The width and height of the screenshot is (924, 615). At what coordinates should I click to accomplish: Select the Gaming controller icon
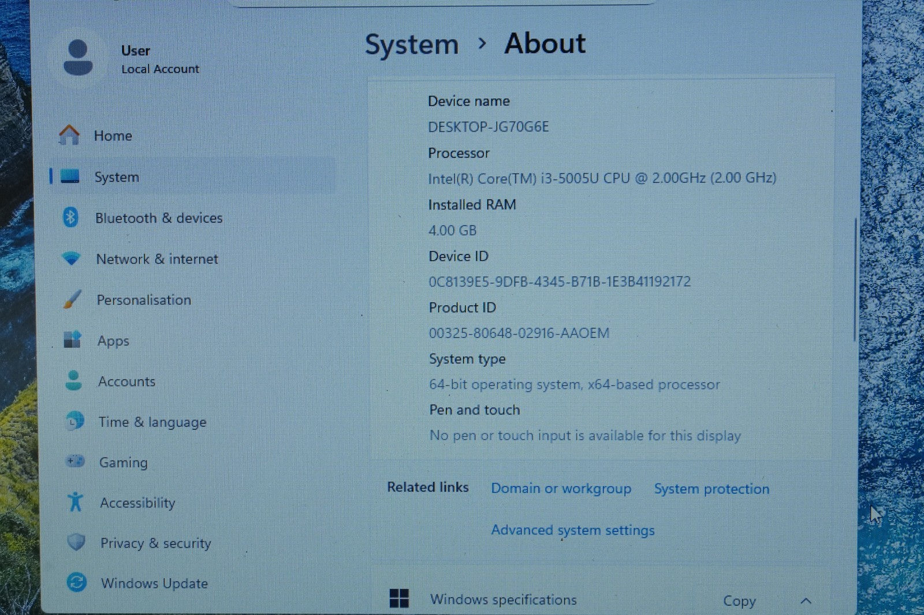coord(70,462)
